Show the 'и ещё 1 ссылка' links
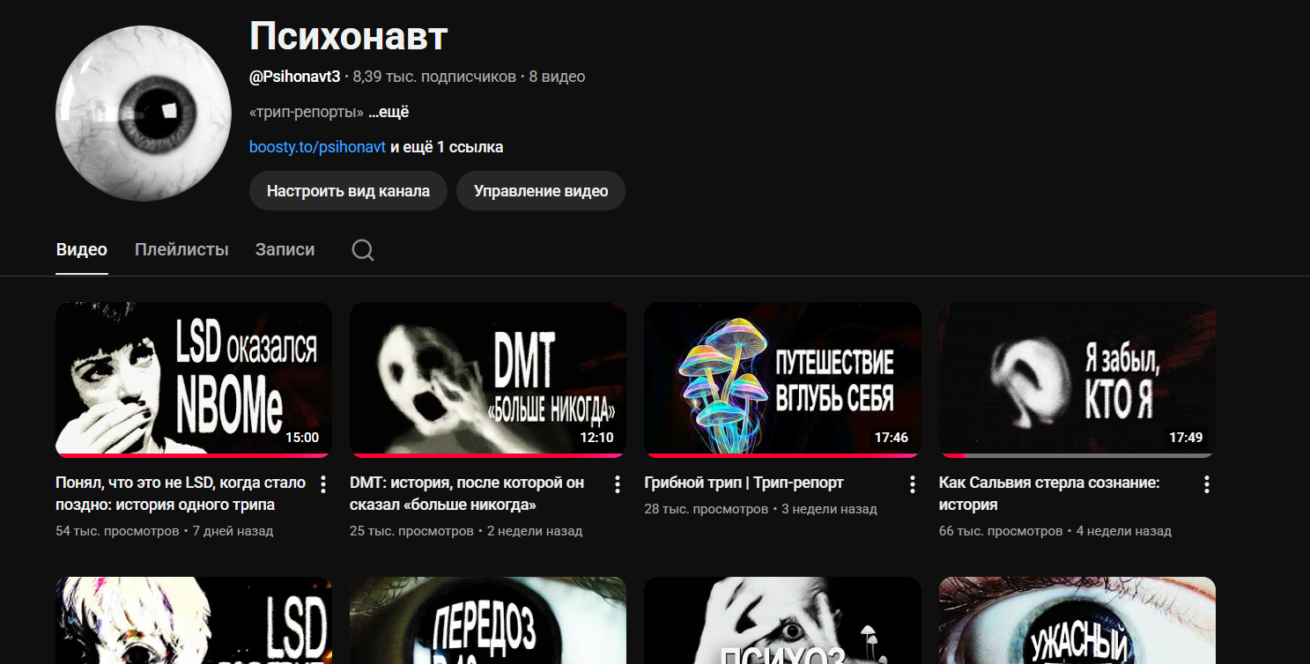 (x=447, y=147)
